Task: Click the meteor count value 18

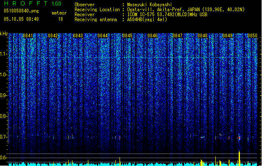Action: pyautogui.click(x=60, y=19)
